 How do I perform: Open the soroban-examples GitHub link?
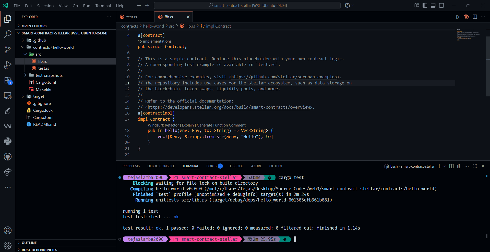[x=284, y=77]
